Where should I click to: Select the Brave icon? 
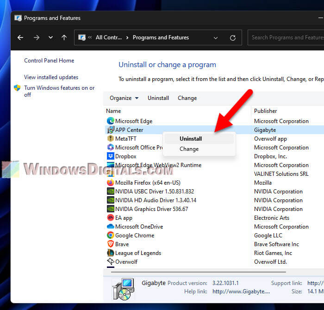[x=111, y=244]
